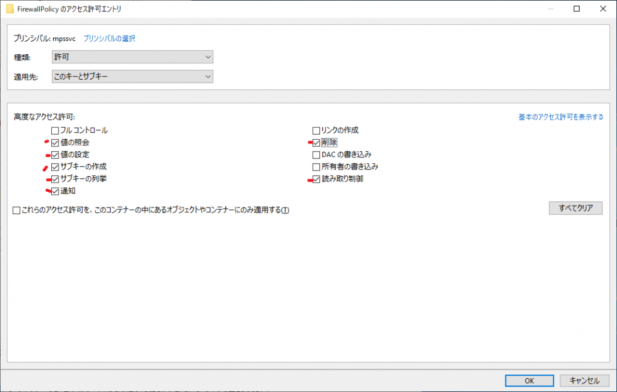Screen dimensions: 617x392
Task: Click the 高度なアクセス許可: heading
Action: tap(44, 117)
